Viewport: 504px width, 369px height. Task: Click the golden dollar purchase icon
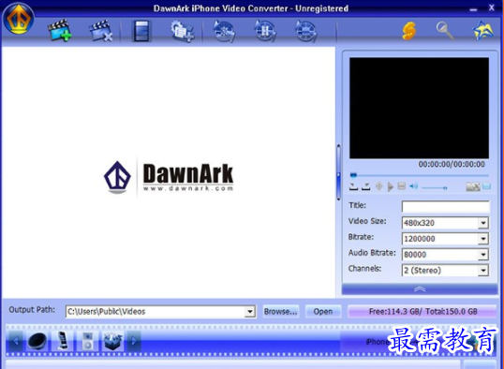coord(409,31)
